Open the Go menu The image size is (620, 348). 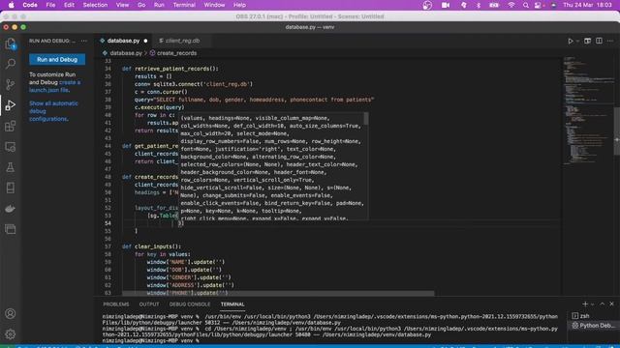click(141, 5)
